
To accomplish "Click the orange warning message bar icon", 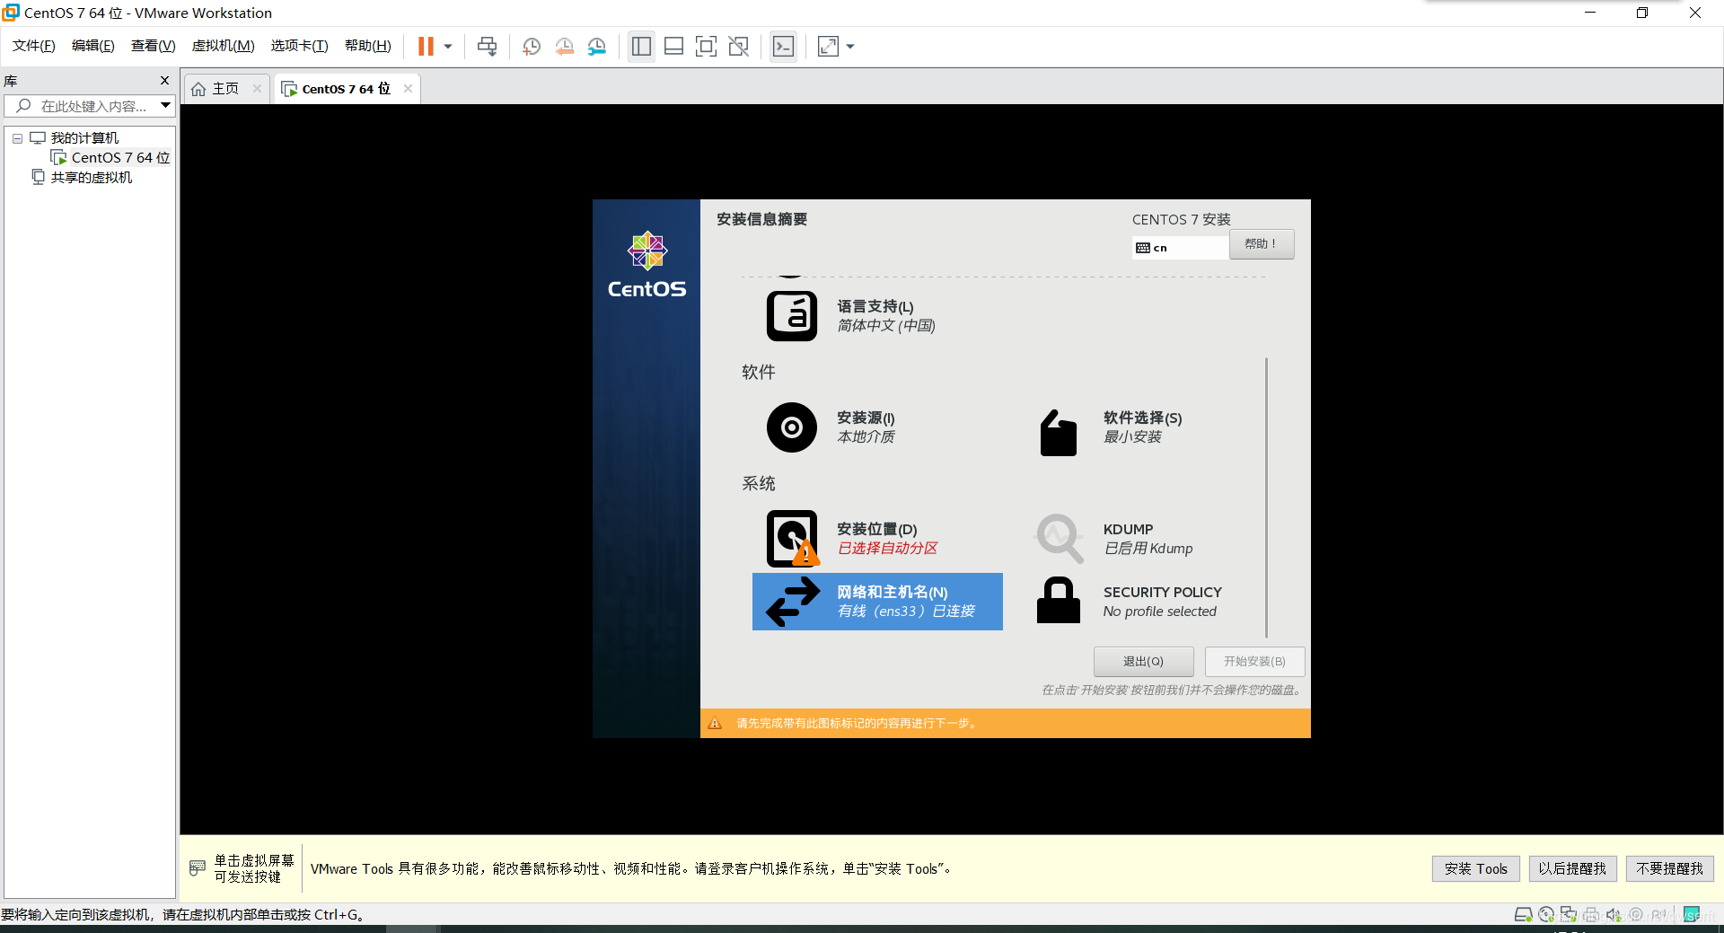I will click(715, 723).
